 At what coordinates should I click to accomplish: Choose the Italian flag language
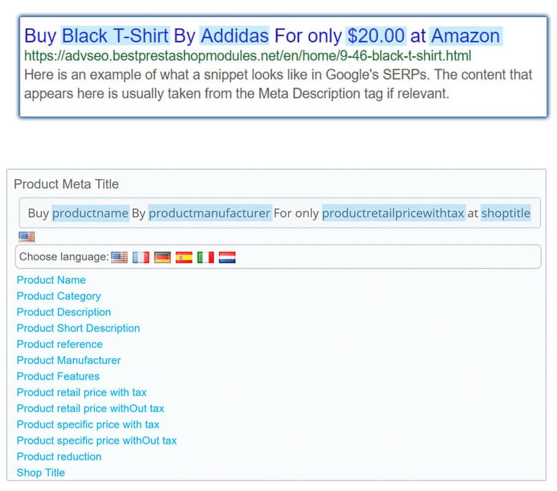(x=206, y=257)
